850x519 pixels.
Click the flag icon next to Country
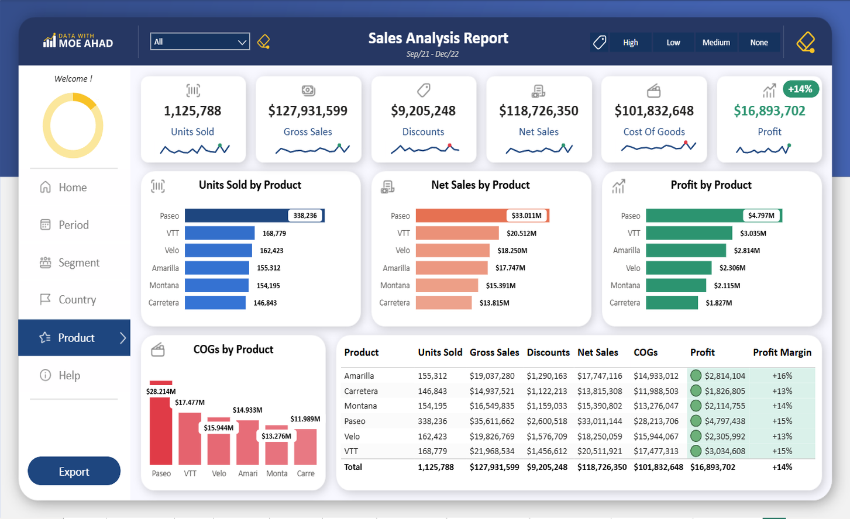tap(45, 299)
